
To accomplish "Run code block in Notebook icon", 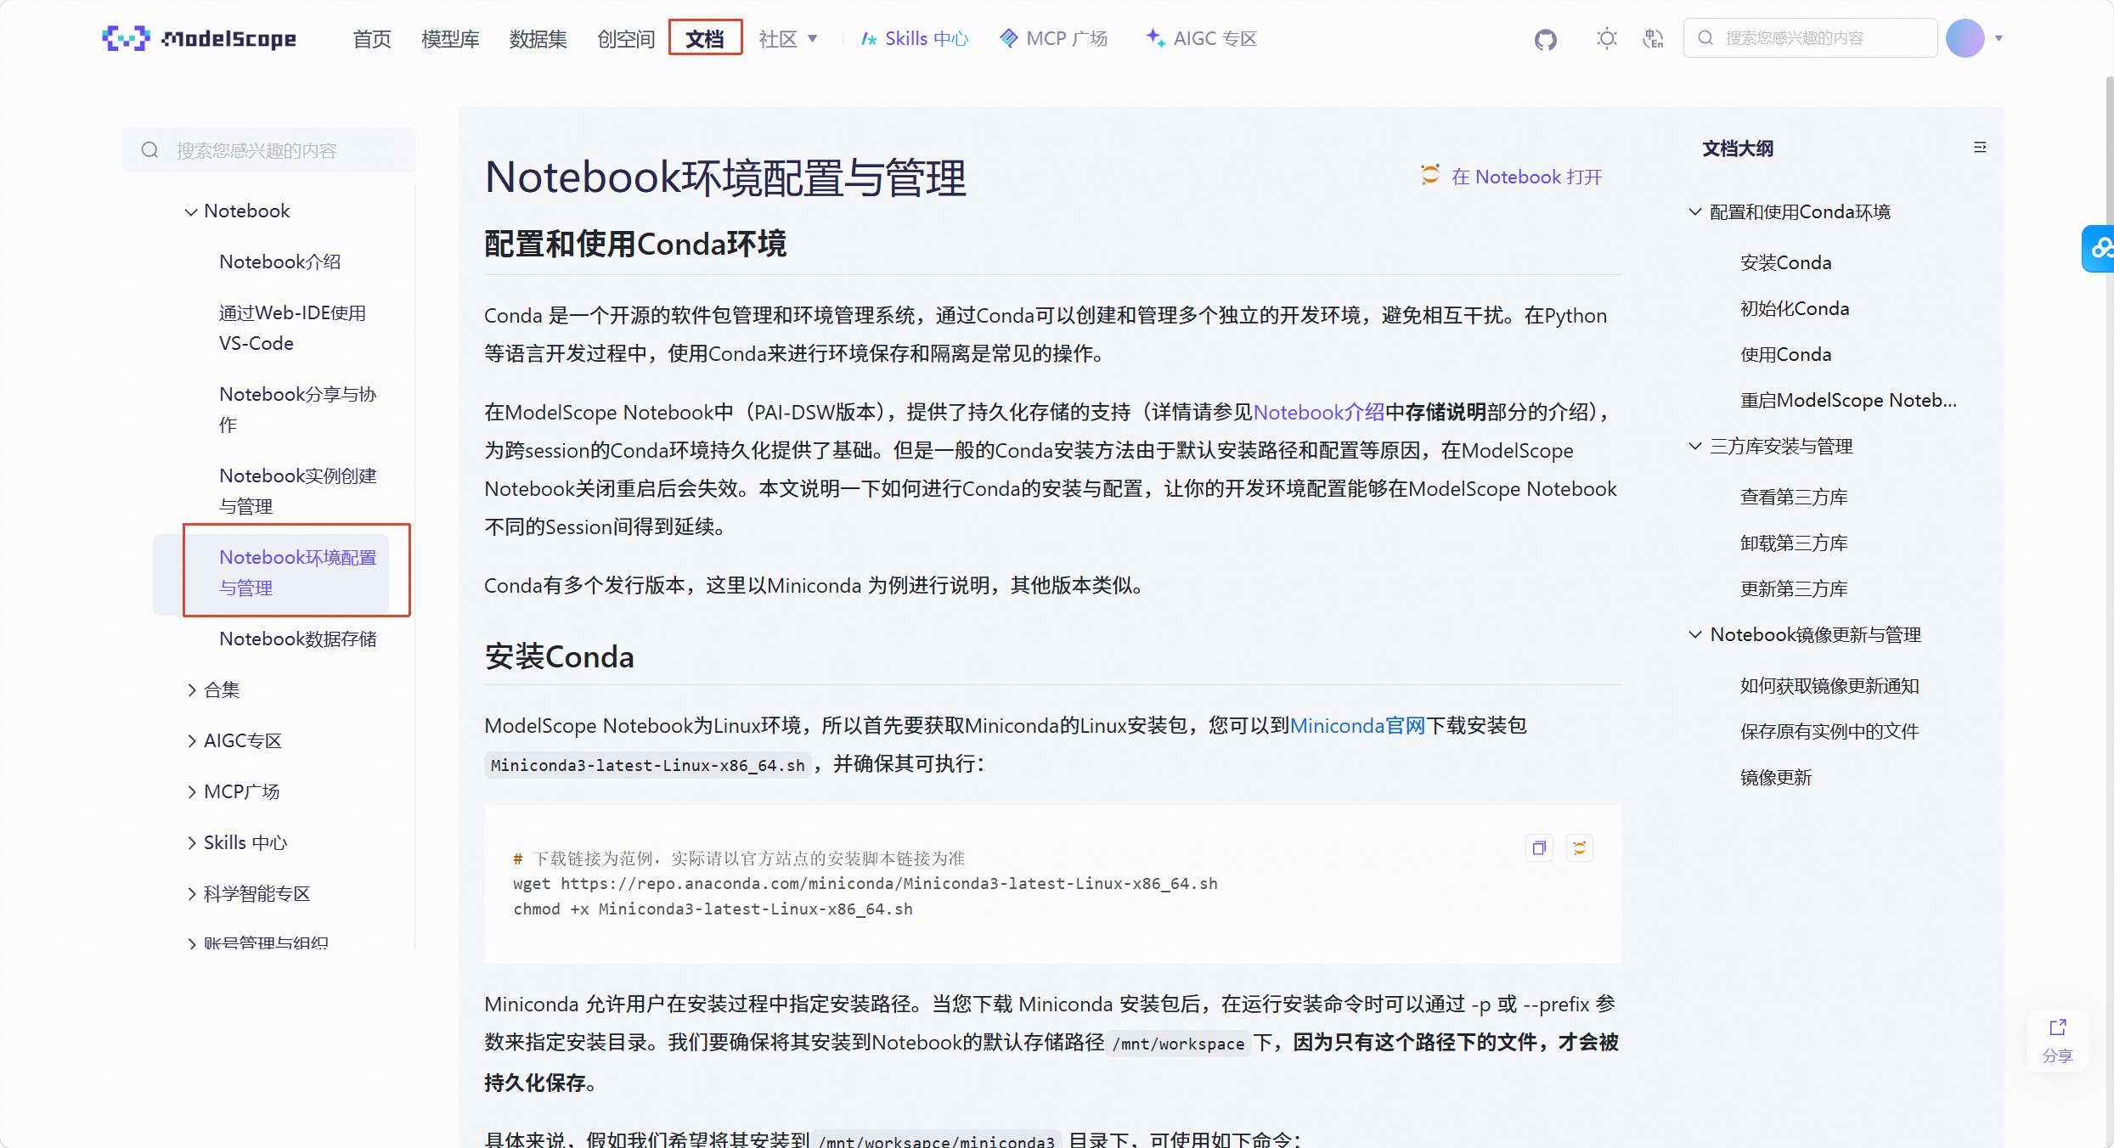I will pos(1579,847).
